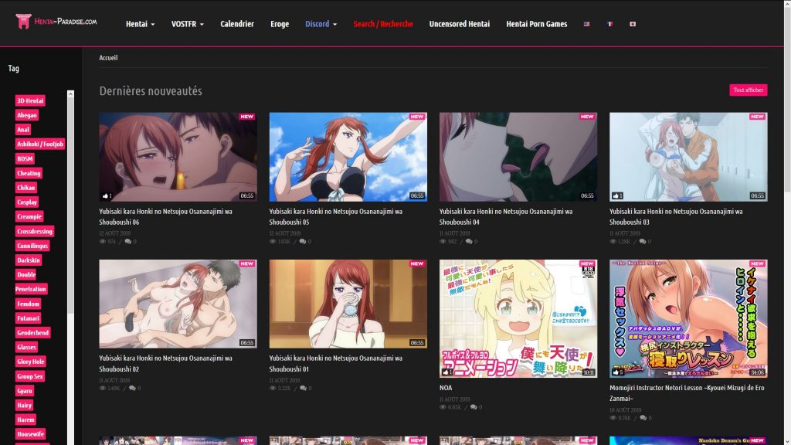The image size is (791, 445).
Task: Click the Hentai-Paradise.com logo
Action: click(x=56, y=22)
